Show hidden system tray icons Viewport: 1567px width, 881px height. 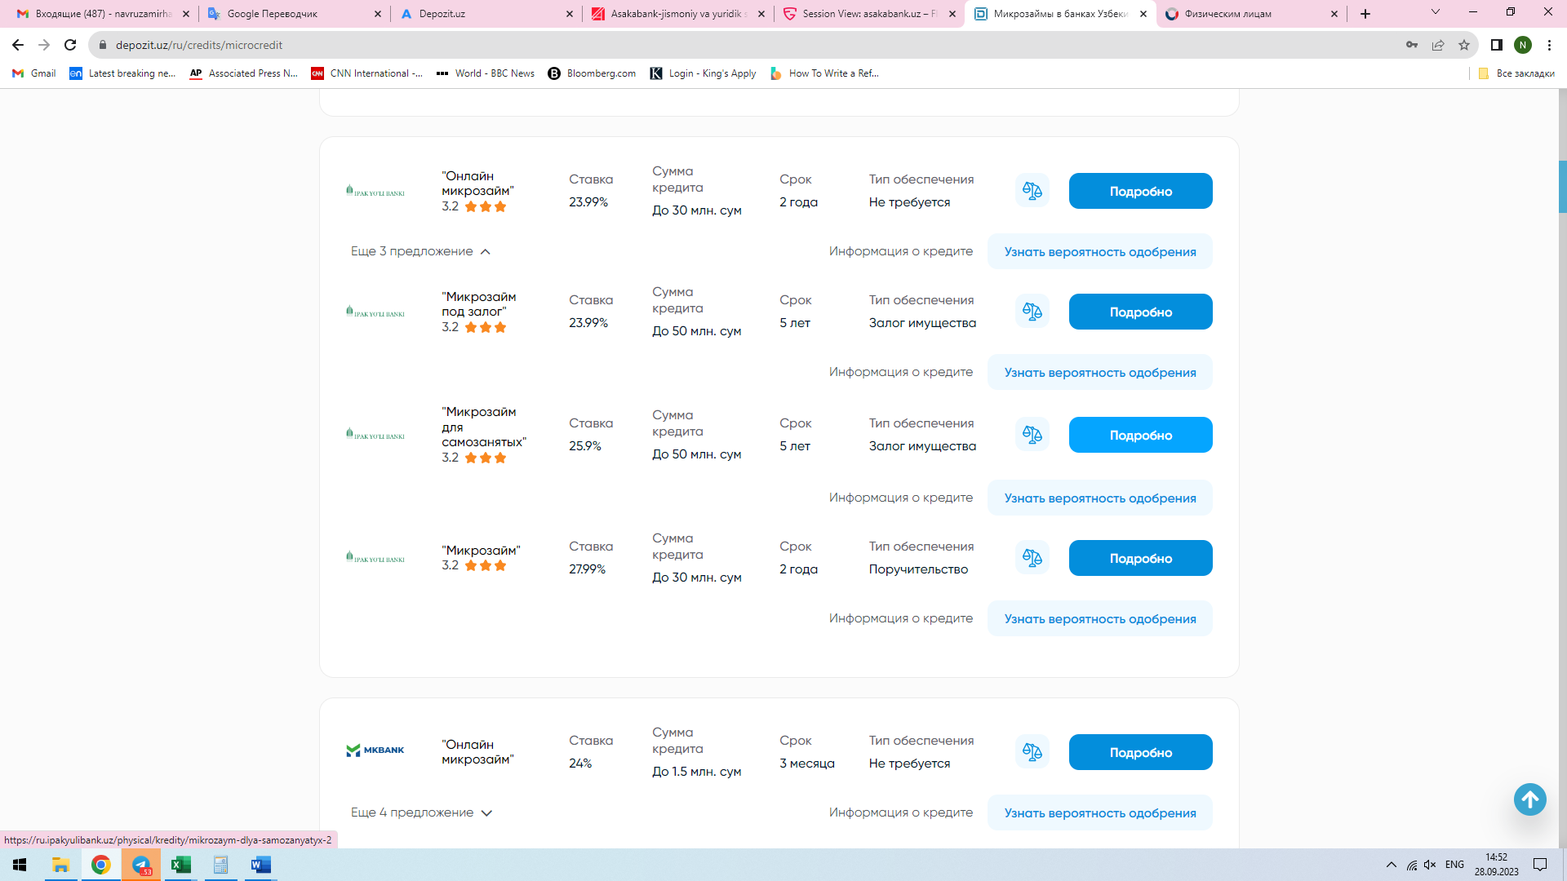click(1391, 865)
